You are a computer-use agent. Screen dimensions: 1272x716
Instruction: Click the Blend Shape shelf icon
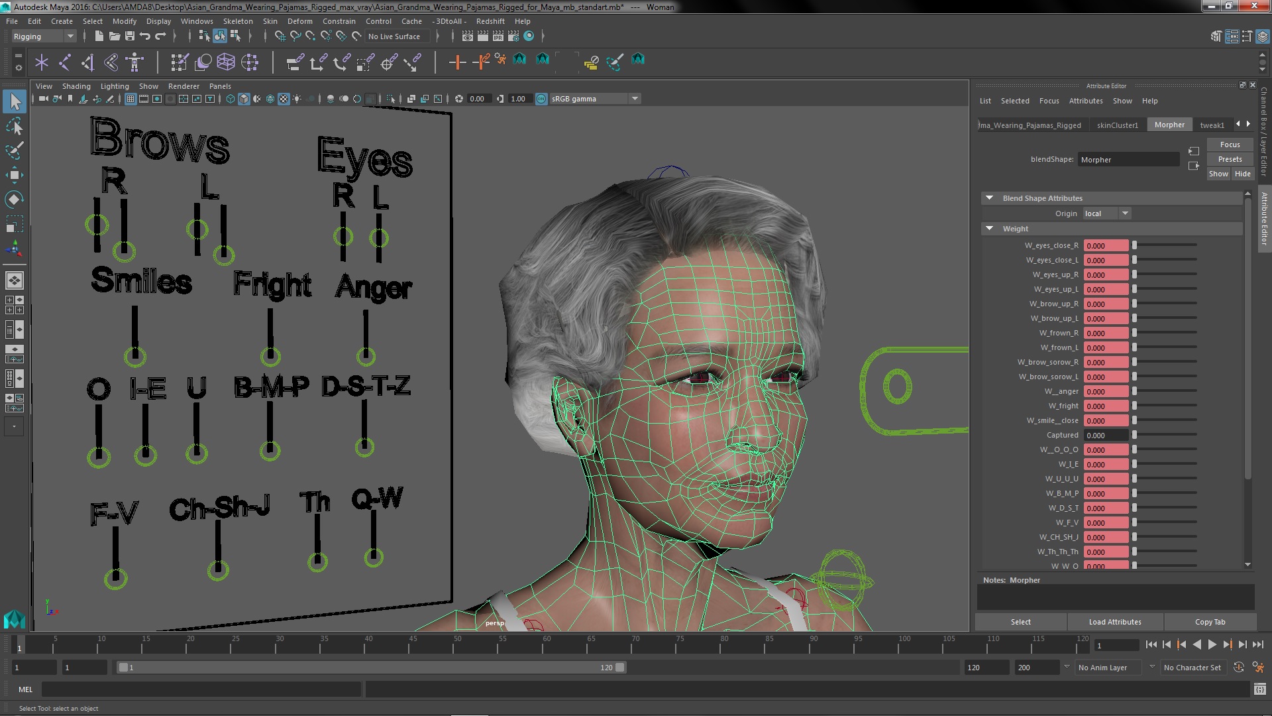[x=203, y=63]
